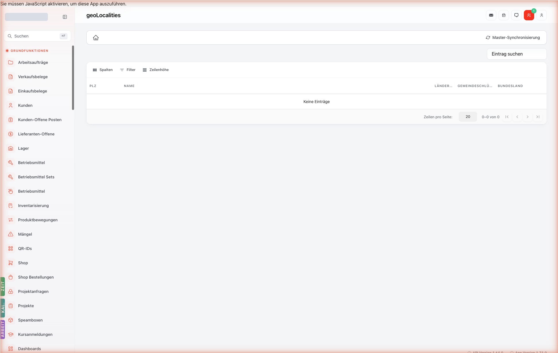Go to the last page arrow
The image size is (558, 353).
point(538,117)
